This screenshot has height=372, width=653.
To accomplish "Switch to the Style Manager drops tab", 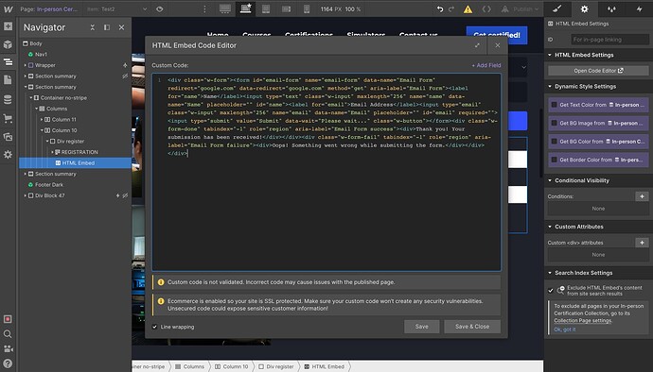I will click(611, 8).
